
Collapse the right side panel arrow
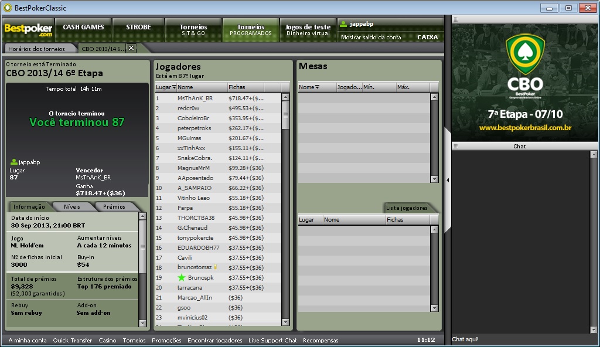coord(448,180)
